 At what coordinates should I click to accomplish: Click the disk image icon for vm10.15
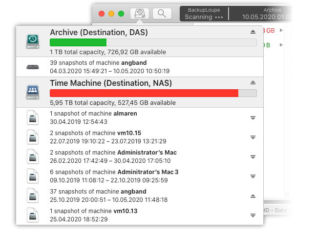click(x=32, y=137)
